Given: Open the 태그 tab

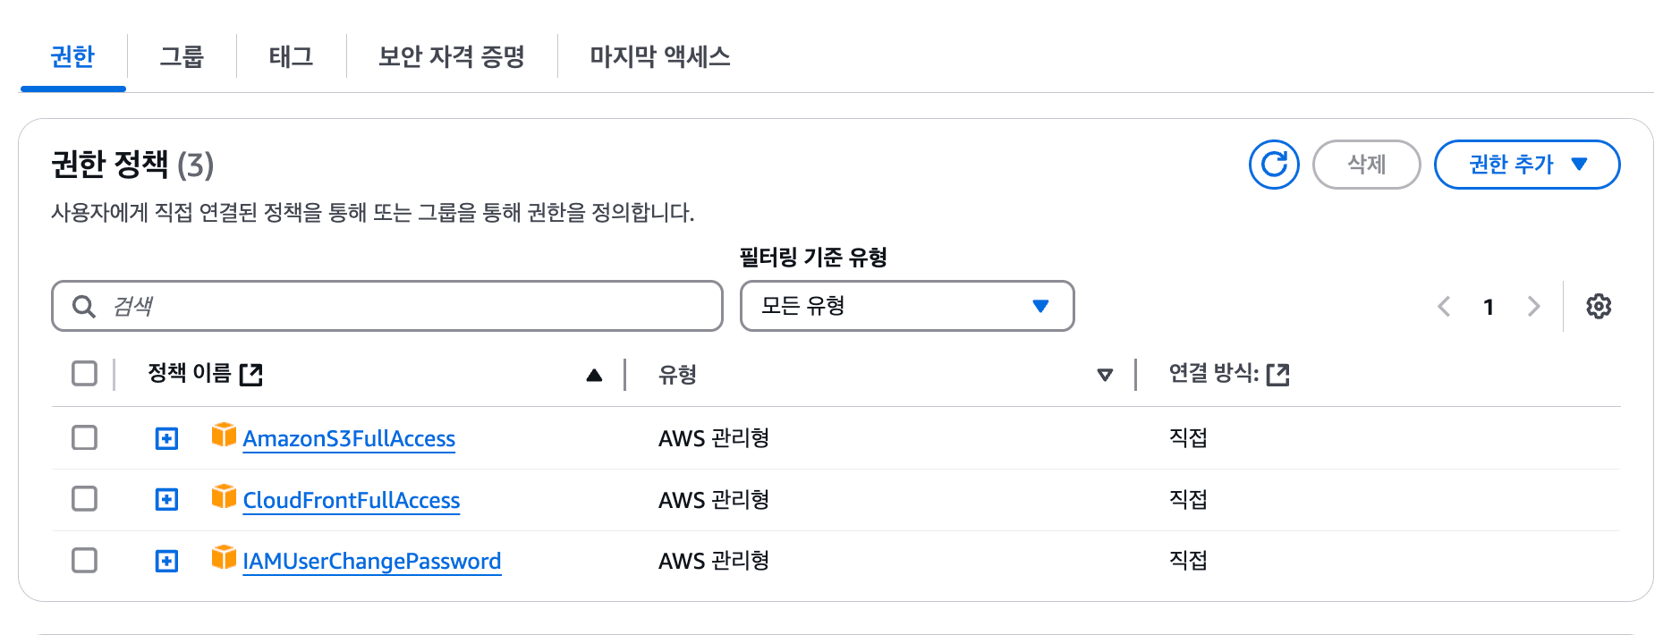Looking at the screenshot, I should (x=290, y=55).
